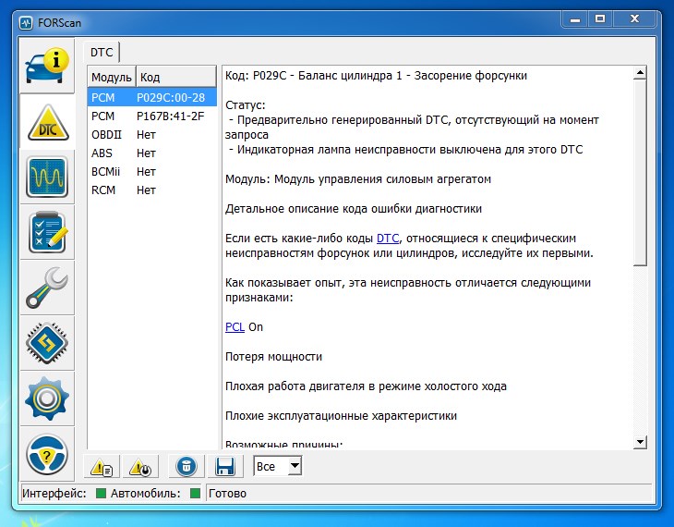Open the tests checklist section
Screen dimensions: 674x527
tap(47, 232)
